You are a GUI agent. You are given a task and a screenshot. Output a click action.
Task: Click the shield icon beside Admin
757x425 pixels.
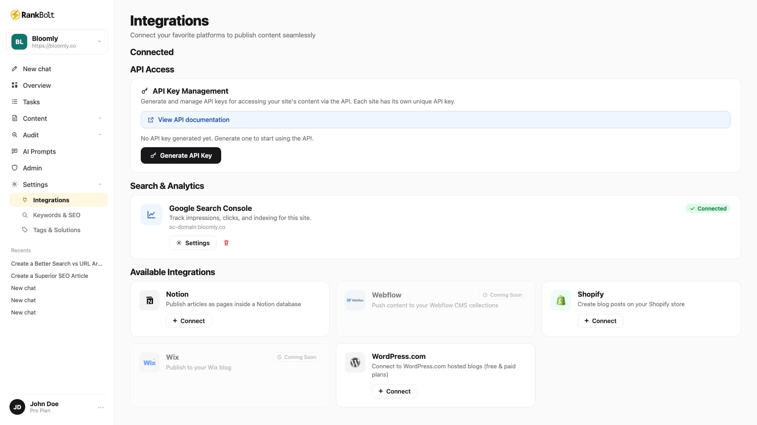[15, 168]
